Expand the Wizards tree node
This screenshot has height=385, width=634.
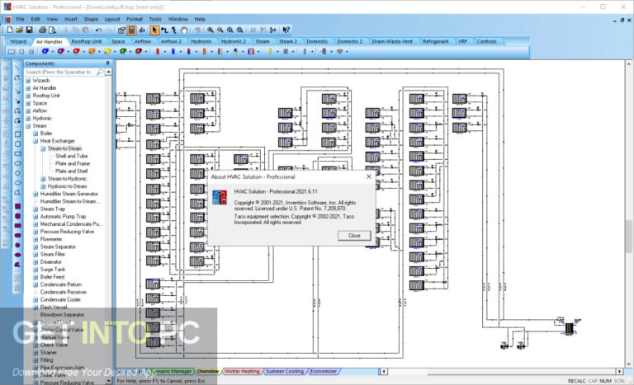(28, 81)
